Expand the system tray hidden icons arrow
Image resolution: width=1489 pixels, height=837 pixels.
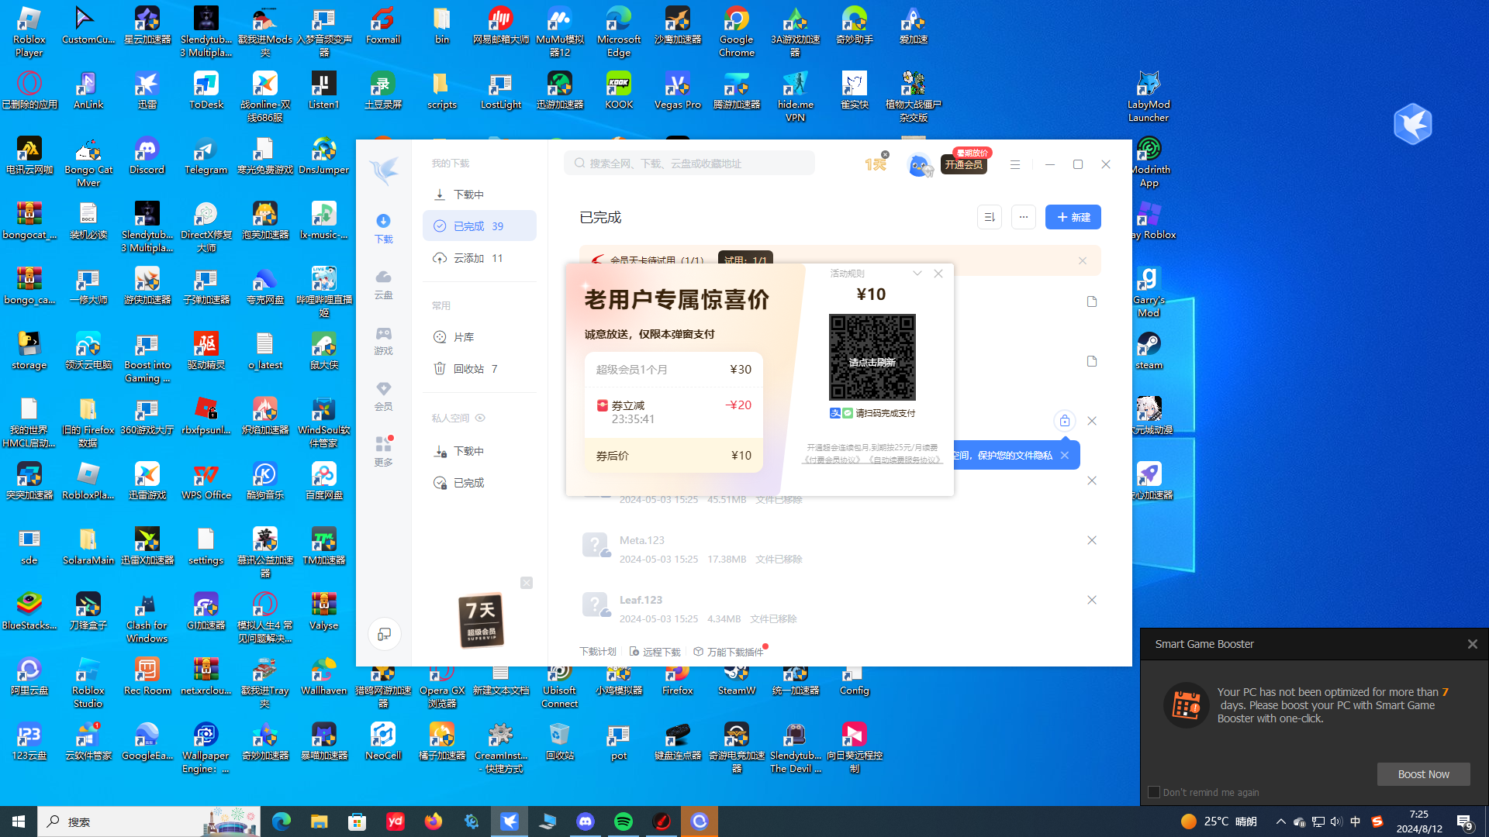(x=1280, y=821)
